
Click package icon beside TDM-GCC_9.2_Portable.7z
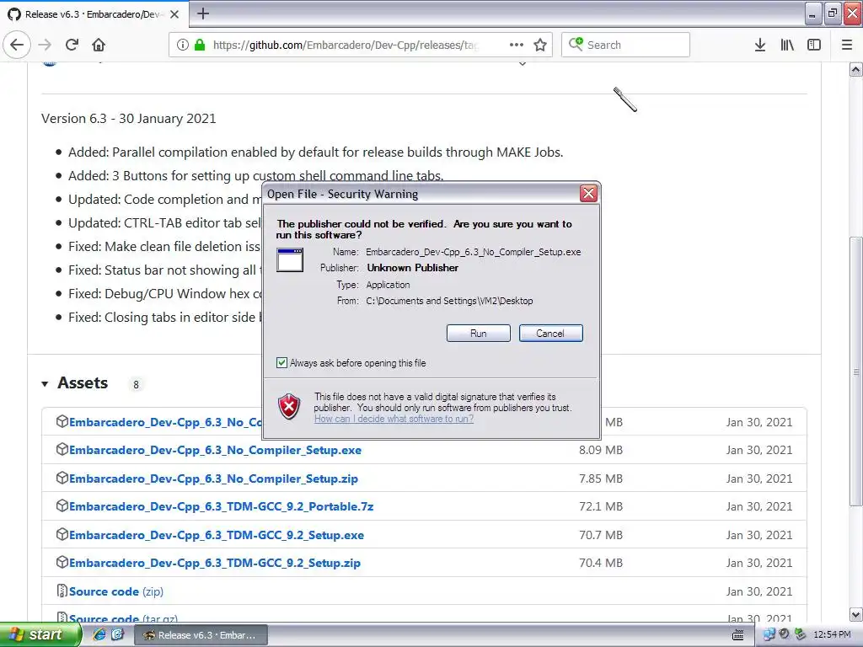point(62,505)
